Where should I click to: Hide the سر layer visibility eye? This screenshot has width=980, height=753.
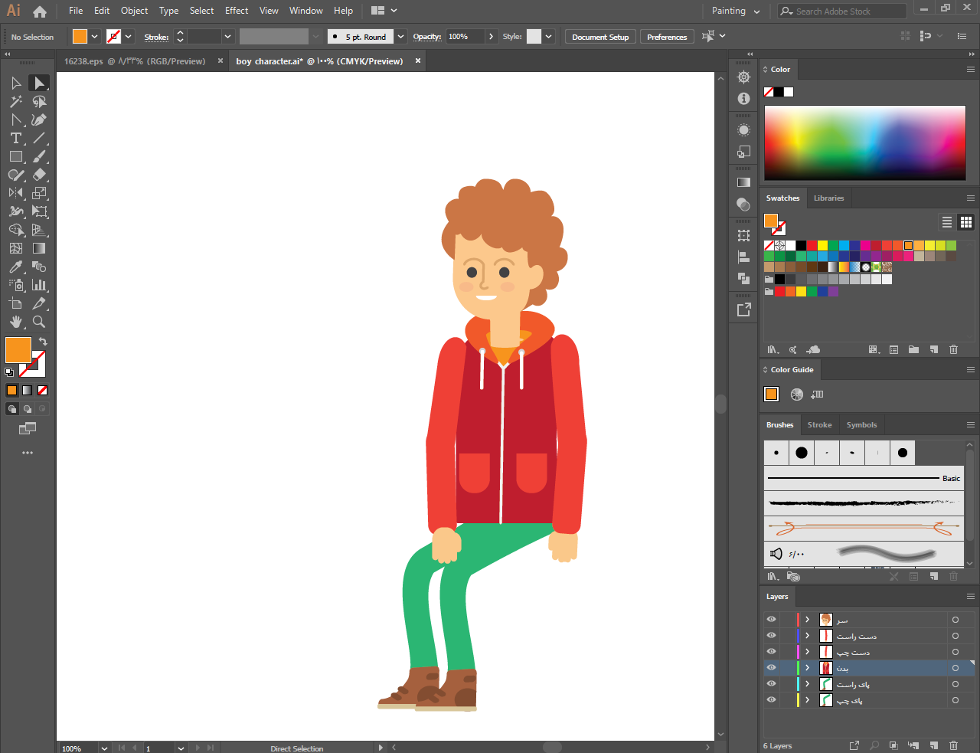coord(771,620)
